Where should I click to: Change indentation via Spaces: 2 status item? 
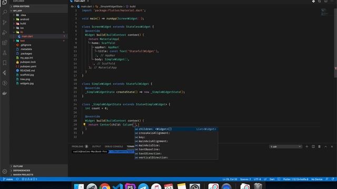(245, 179)
